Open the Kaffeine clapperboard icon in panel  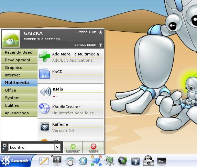pyautogui.click(x=135, y=161)
